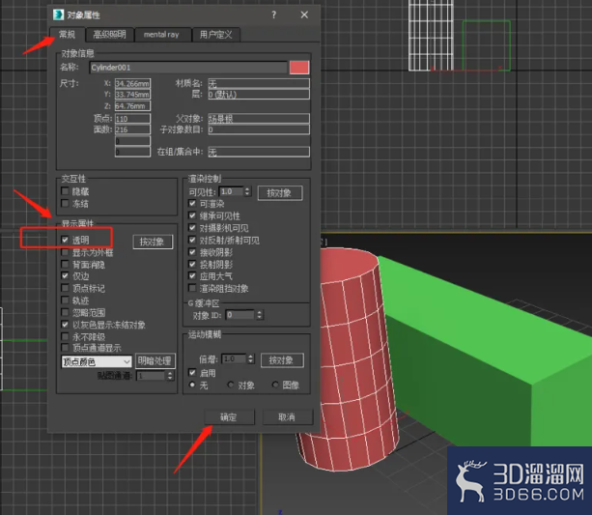Enable 渲染阻挡对象 checkbox
Screen dimensions: 592x515
192,288
